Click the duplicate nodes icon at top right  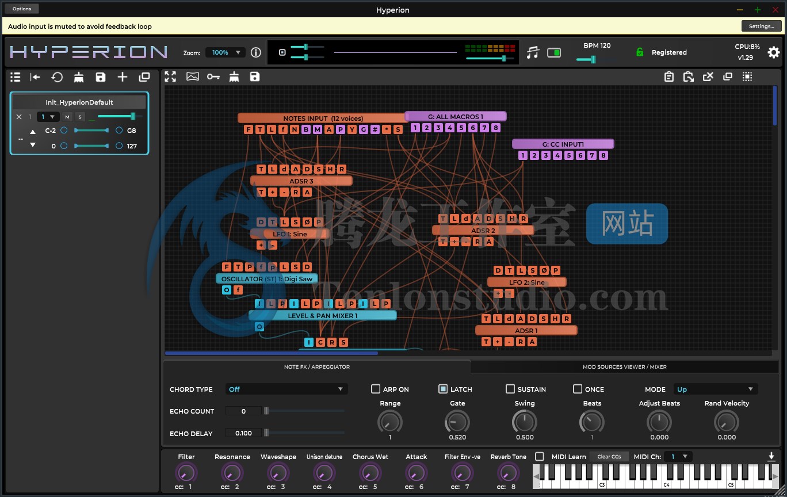[728, 77]
